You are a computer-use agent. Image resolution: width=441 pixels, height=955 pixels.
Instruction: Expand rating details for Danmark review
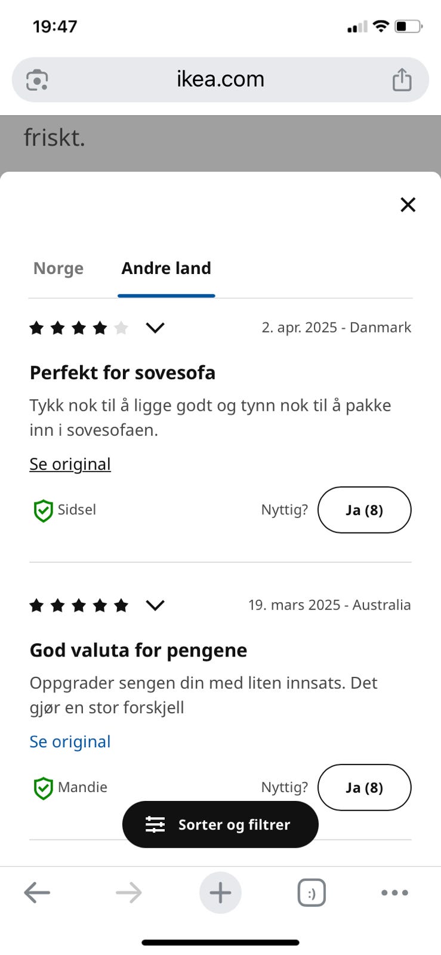(155, 328)
